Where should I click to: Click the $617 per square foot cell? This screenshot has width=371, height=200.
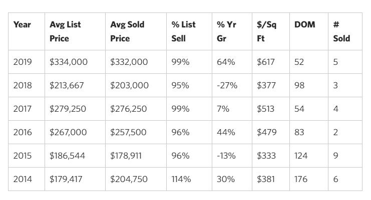click(x=266, y=62)
